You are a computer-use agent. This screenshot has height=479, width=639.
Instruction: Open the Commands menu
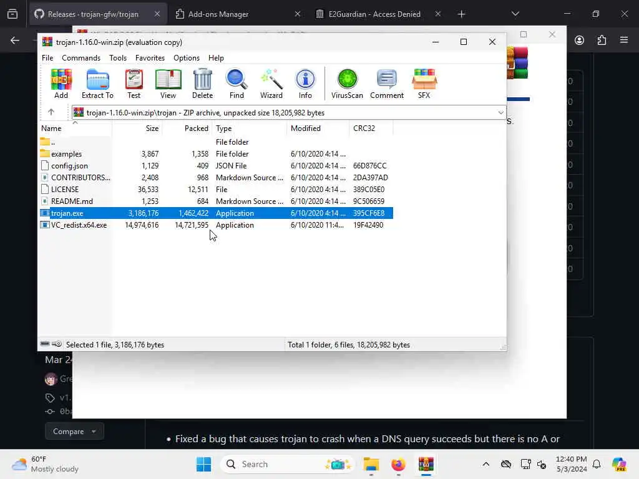81,58
